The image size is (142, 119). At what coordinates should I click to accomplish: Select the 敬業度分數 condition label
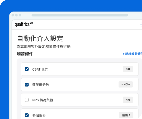(x=41, y=85)
